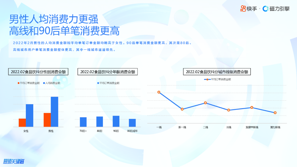Click the 80后 axis label
297x167 pixels.
(100, 131)
